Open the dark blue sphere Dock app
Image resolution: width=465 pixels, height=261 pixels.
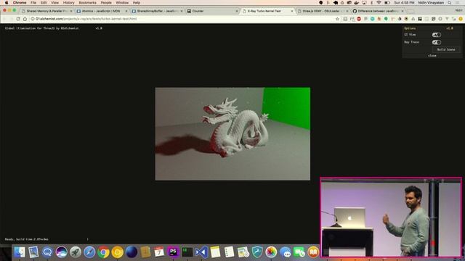click(x=131, y=252)
